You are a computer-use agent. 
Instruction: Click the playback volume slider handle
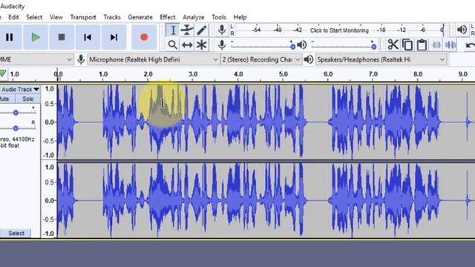(374, 47)
